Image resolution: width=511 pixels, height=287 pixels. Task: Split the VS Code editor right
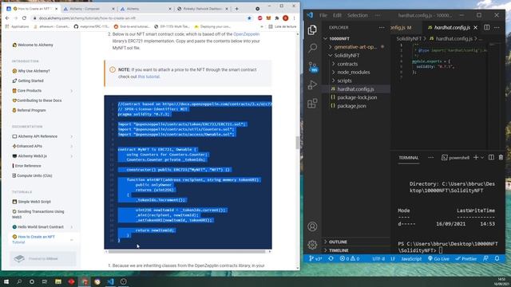click(x=486, y=28)
